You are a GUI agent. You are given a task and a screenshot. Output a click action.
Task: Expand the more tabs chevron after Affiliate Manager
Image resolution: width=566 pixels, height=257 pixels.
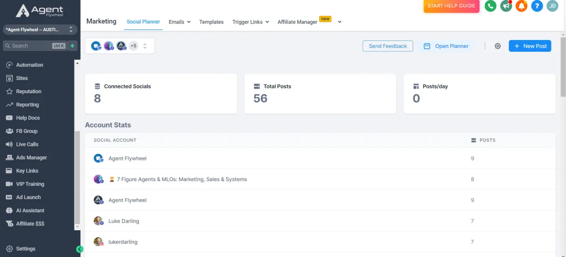click(x=340, y=22)
